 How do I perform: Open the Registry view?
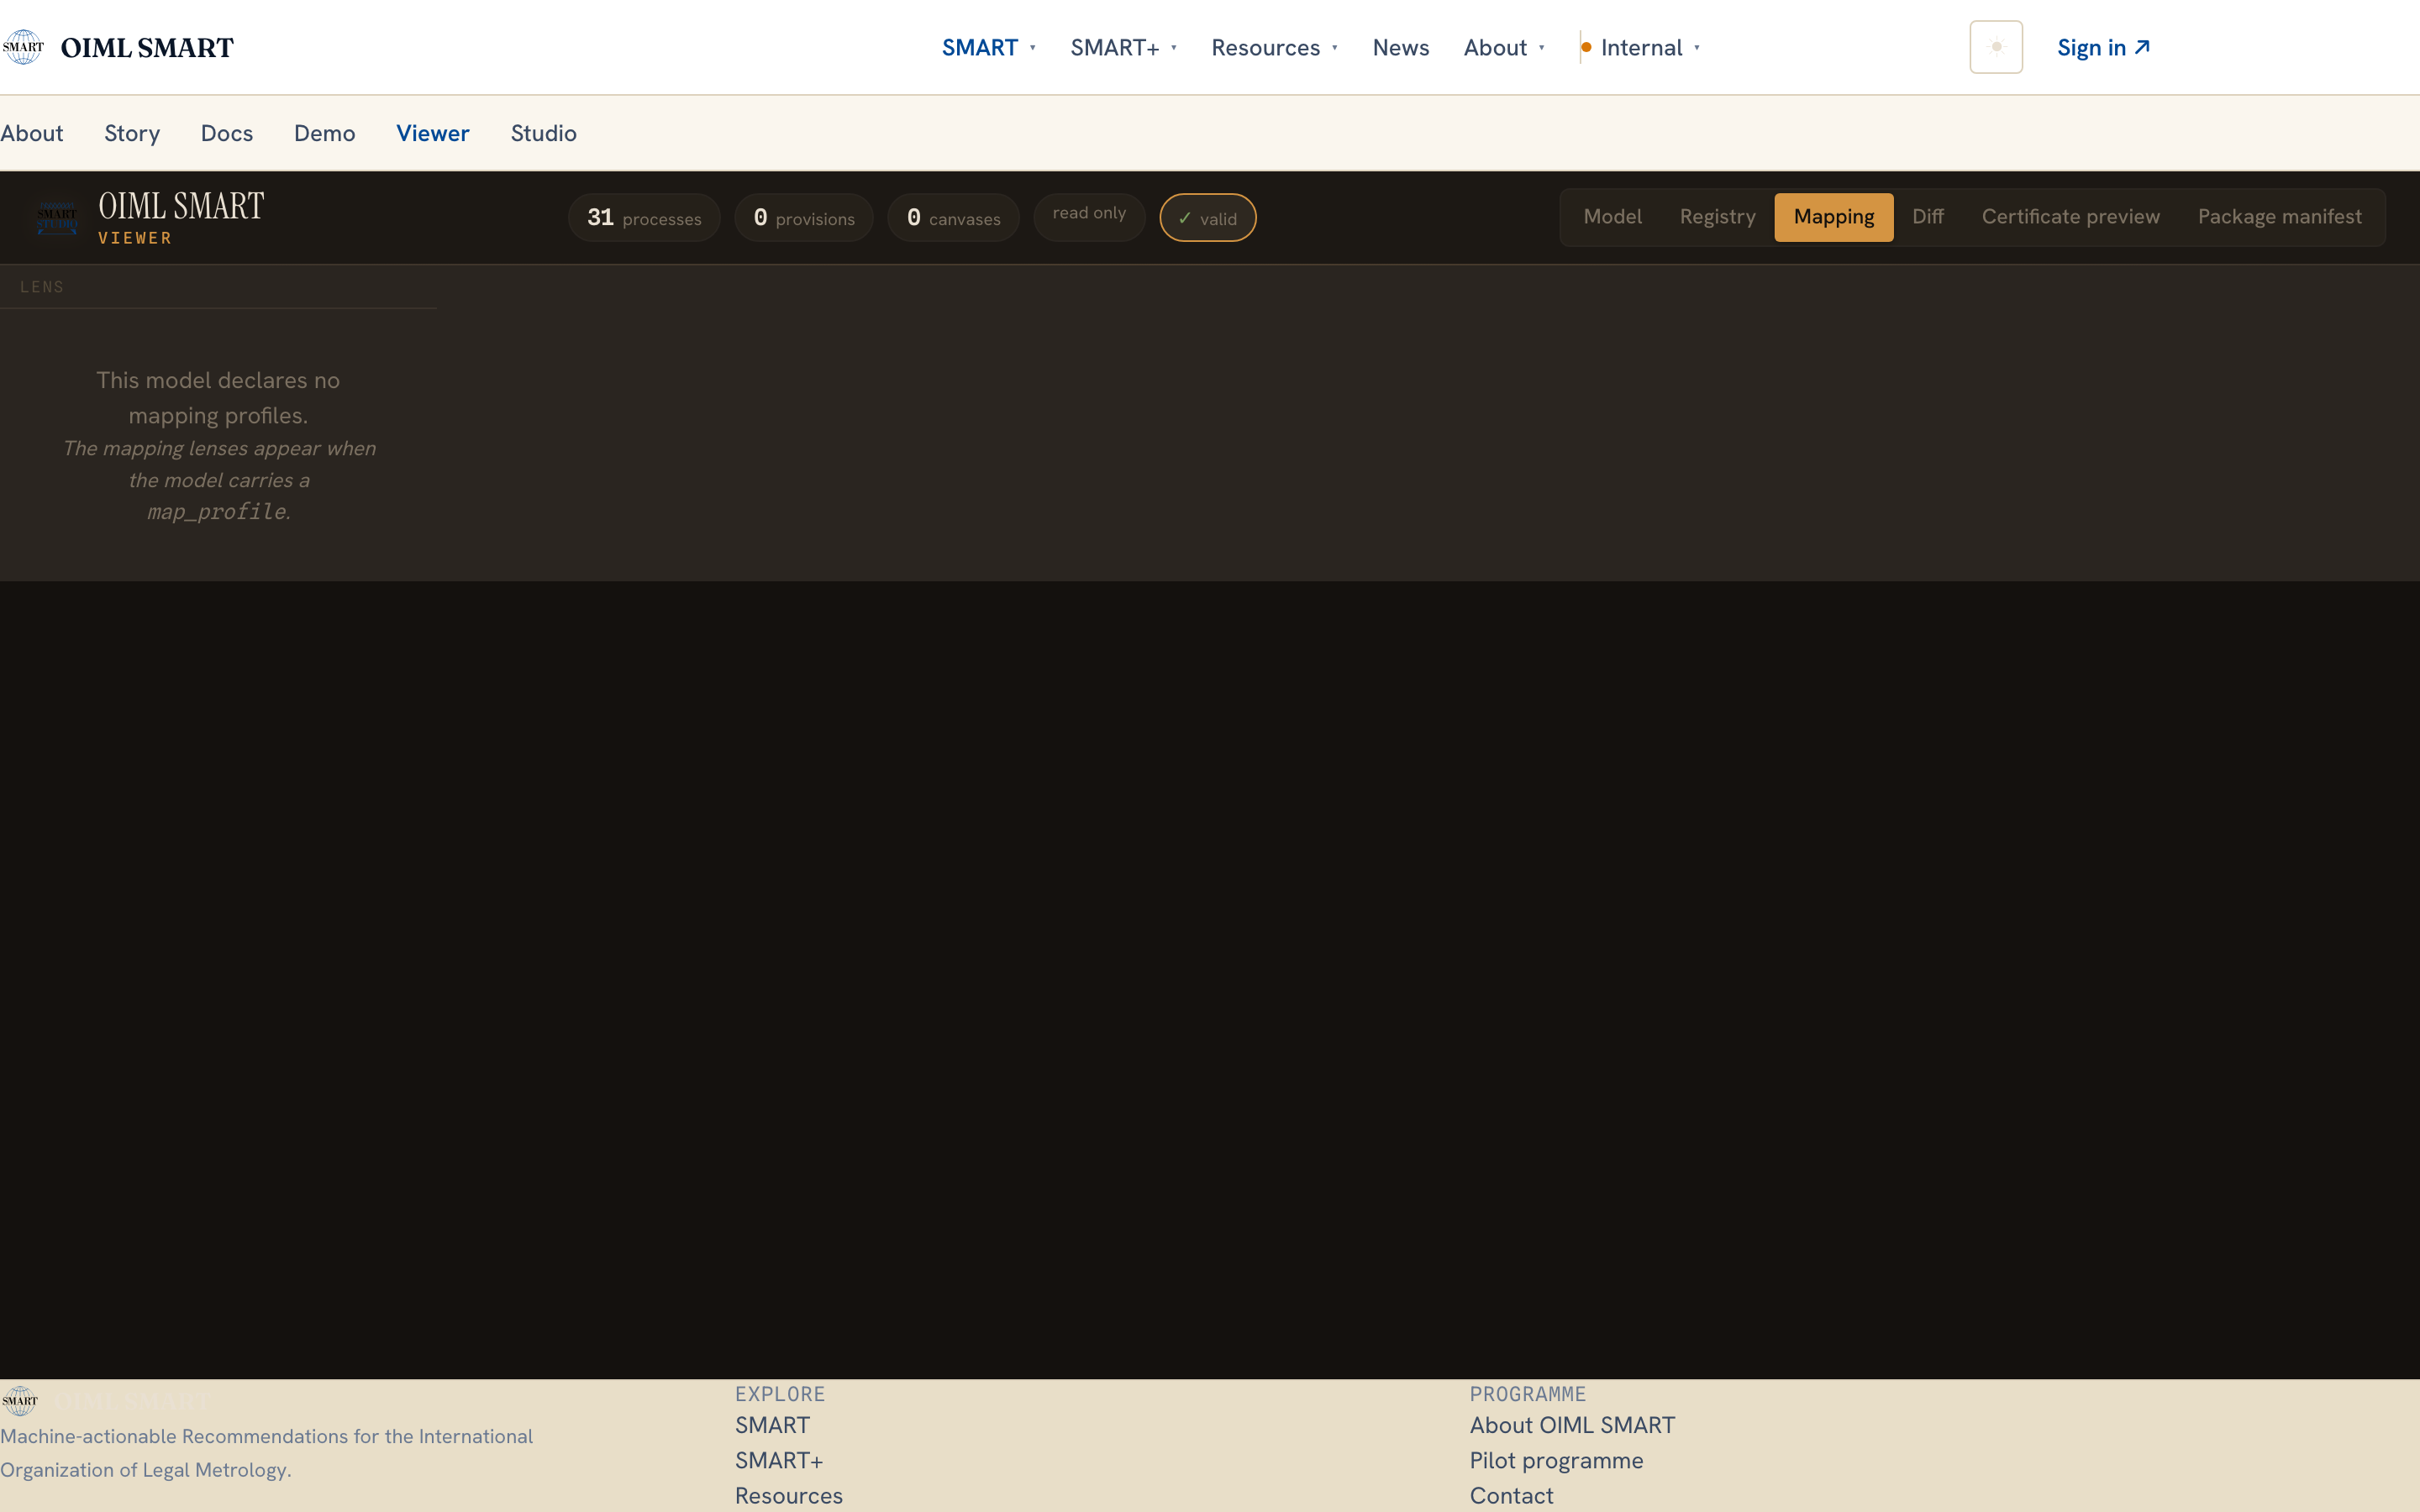tap(1717, 217)
